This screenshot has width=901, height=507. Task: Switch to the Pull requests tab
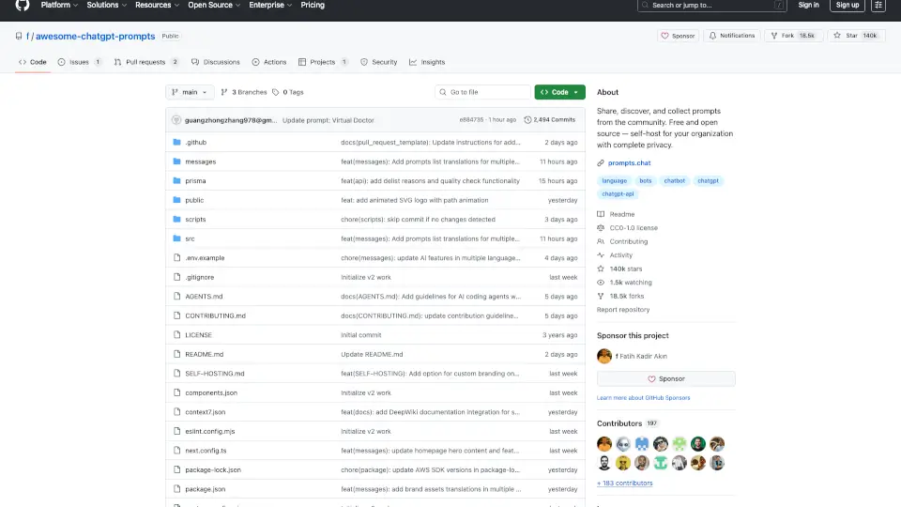[x=145, y=62]
